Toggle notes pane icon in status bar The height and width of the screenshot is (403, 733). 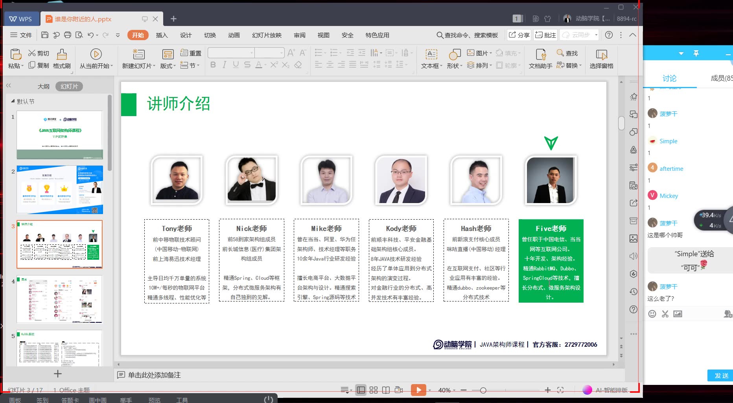(x=344, y=390)
